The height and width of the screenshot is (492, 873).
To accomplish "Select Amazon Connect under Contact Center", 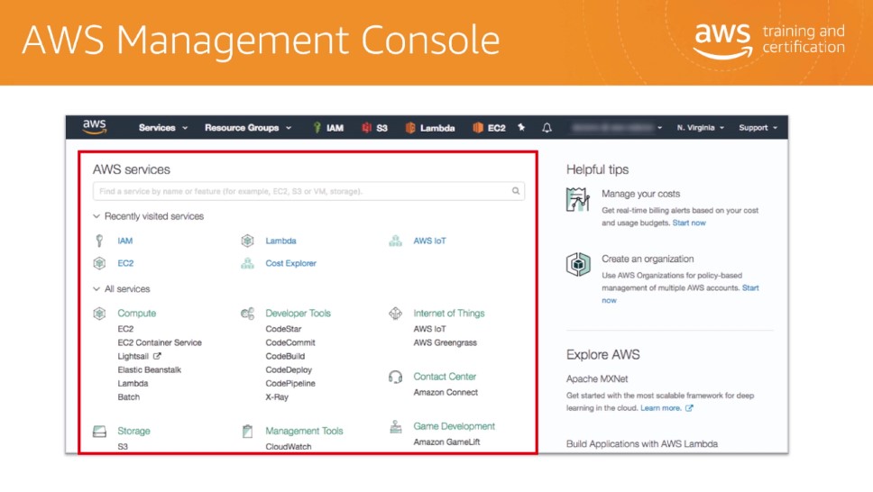I will tap(446, 392).
